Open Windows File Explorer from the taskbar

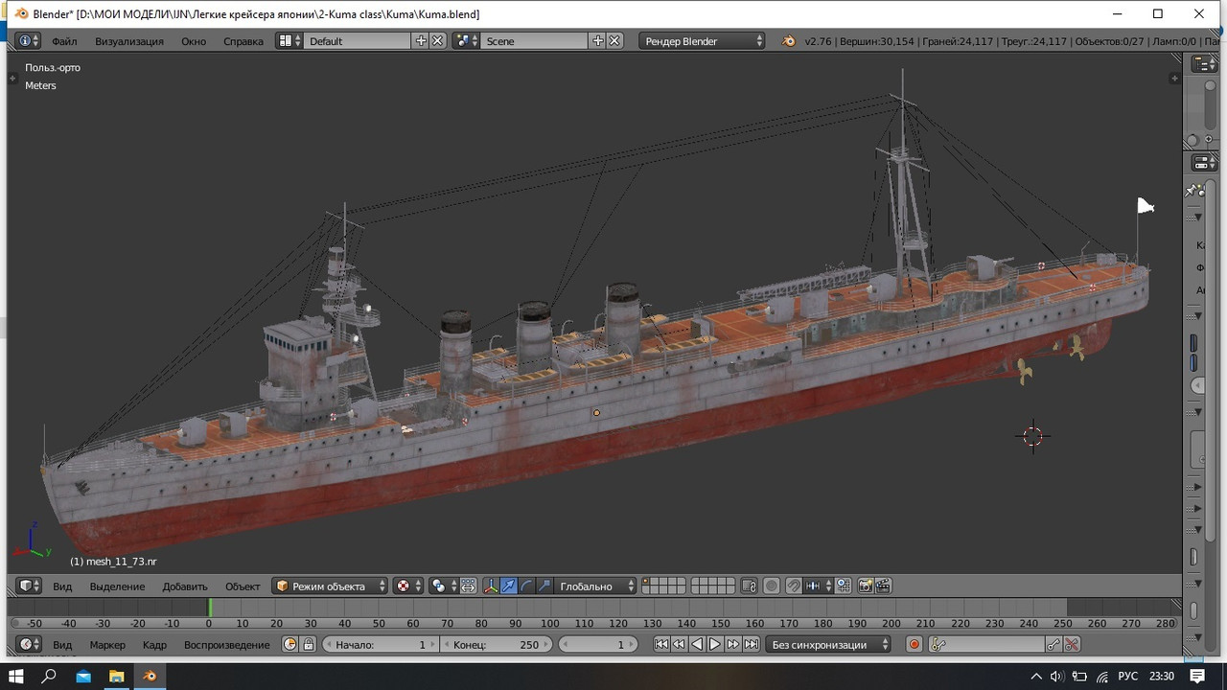point(116,677)
